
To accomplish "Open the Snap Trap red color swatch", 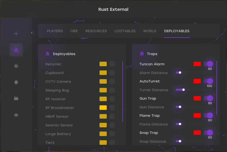I will tap(197, 132).
